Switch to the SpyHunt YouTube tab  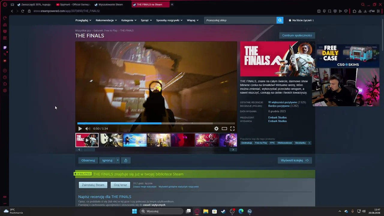tap(73, 4)
